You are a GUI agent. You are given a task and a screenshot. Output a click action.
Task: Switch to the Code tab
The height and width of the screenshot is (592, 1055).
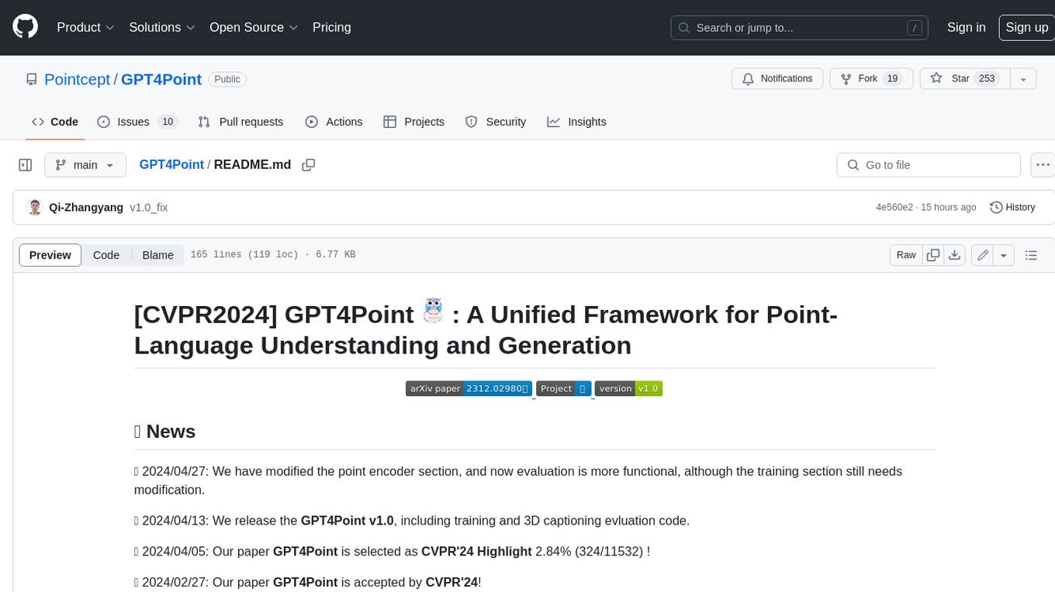[55, 122]
